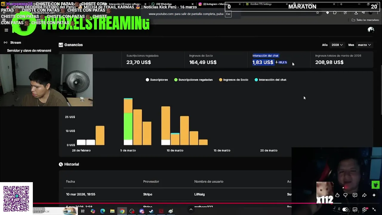The height and width of the screenshot is (215, 382).
Task: Bookmark this page with the star icon
Action: pos(318,13)
